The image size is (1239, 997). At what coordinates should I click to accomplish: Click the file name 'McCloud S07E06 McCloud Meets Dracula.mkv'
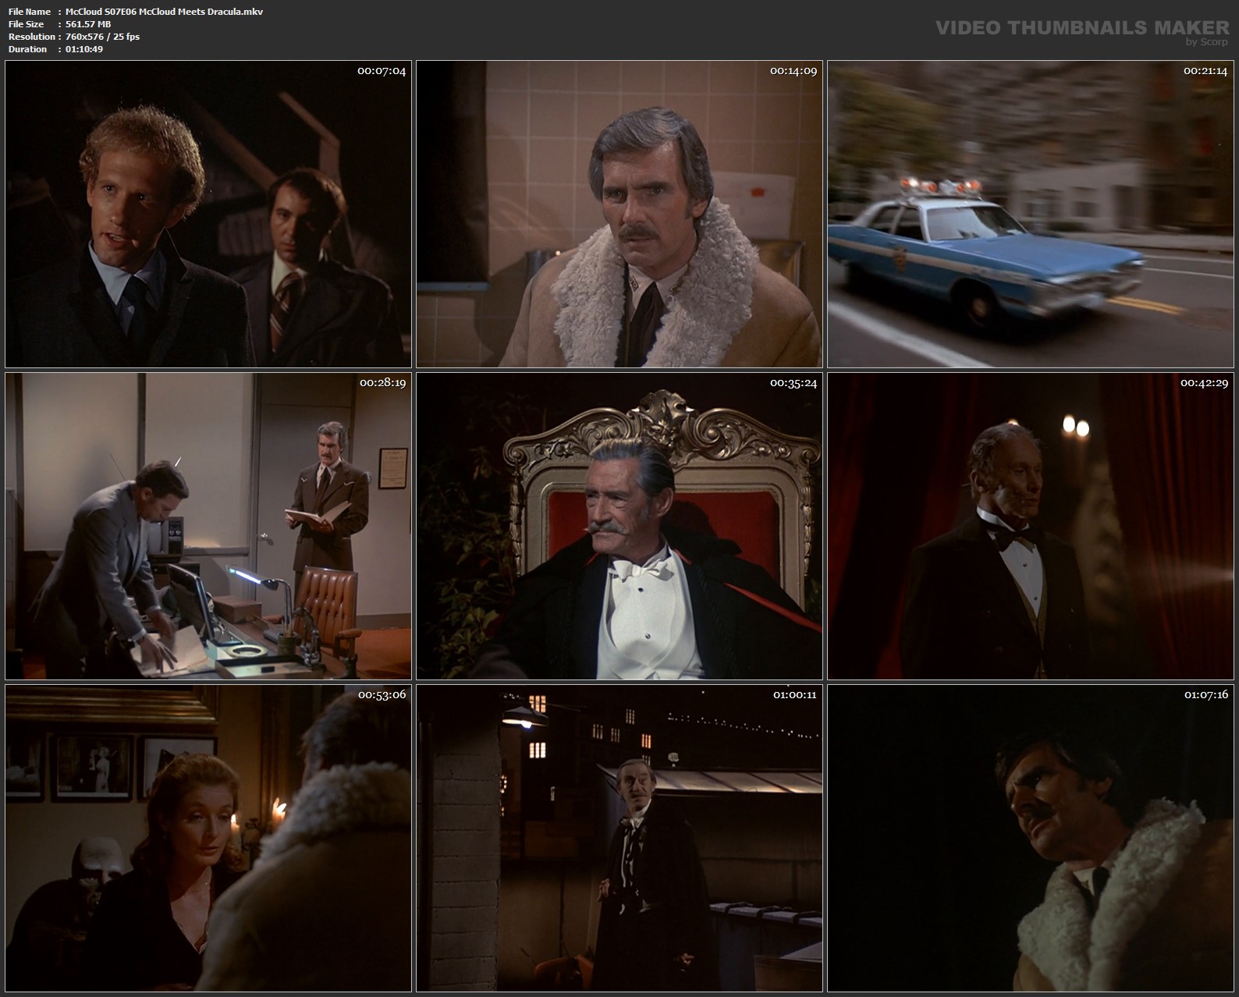[x=164, y=12]
